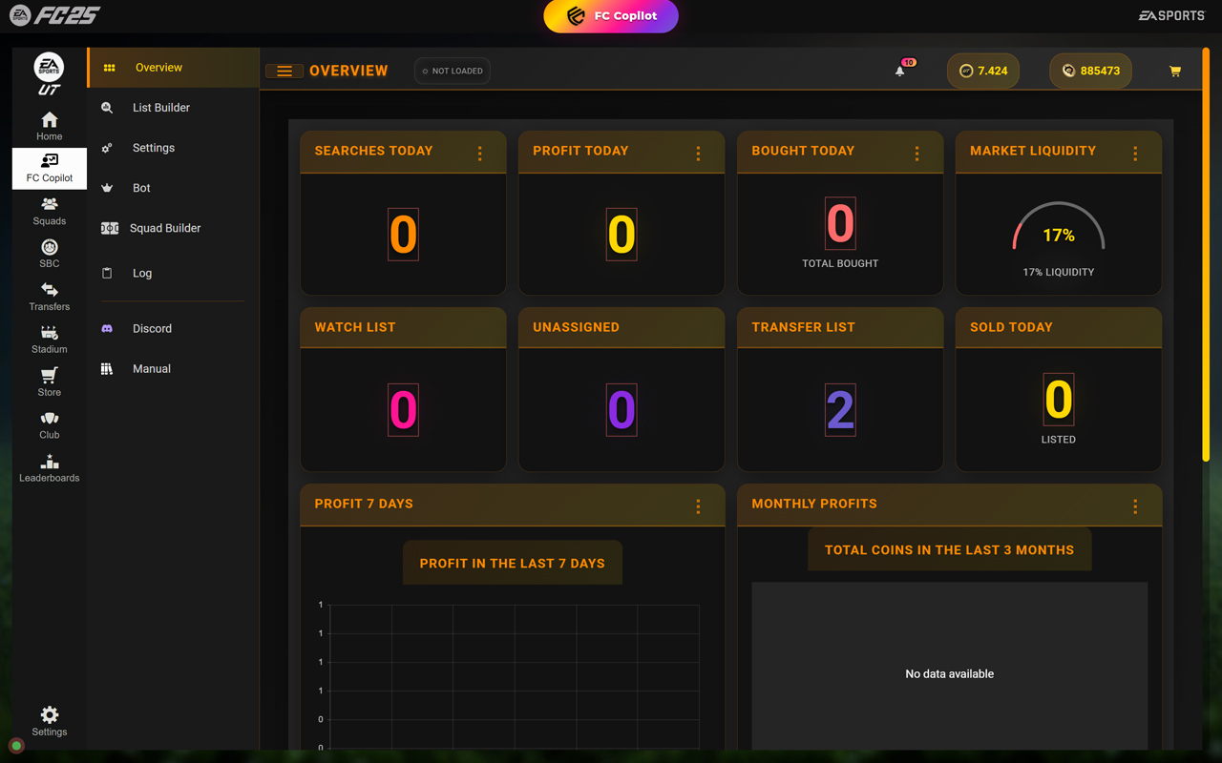Click the Unassigned count value
This screenshot has height=763, width=1222.
622,410
